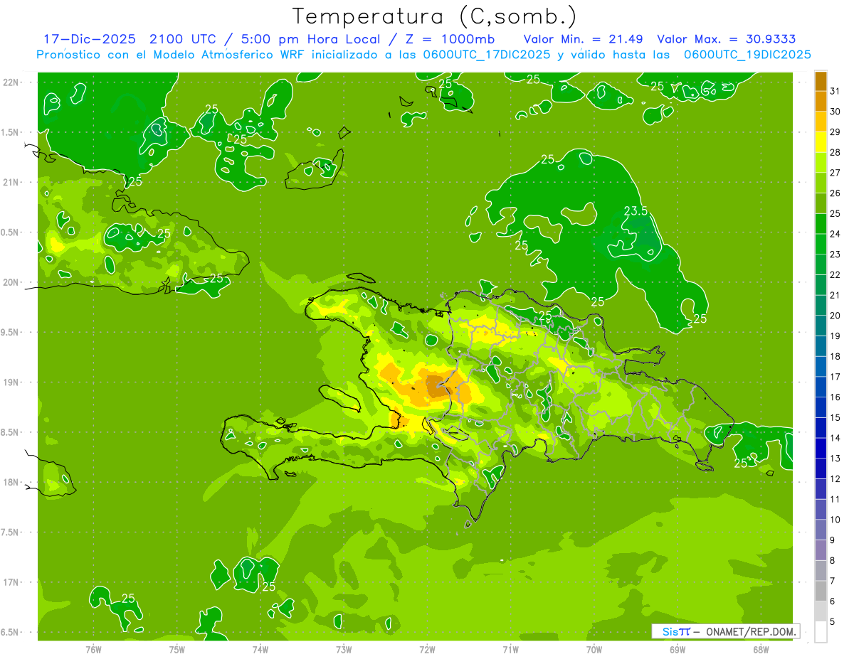Click the legend value "27"
Image resolution: width=854 pixels, height=659 pixels.
click(835, 173)
